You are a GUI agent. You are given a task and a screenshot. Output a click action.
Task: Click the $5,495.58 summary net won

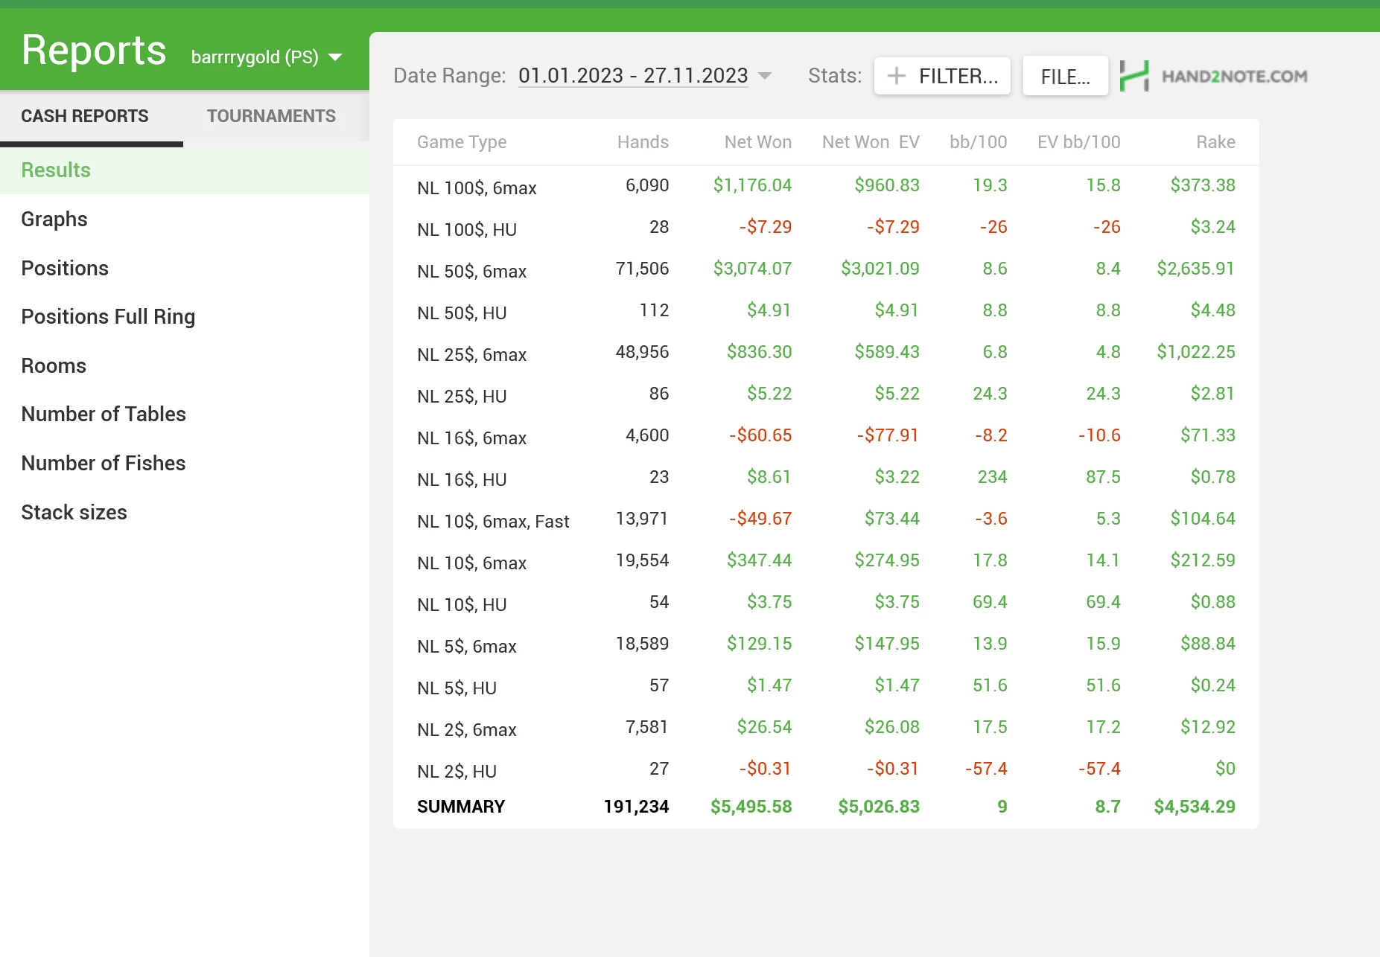(x=751, y=807)
